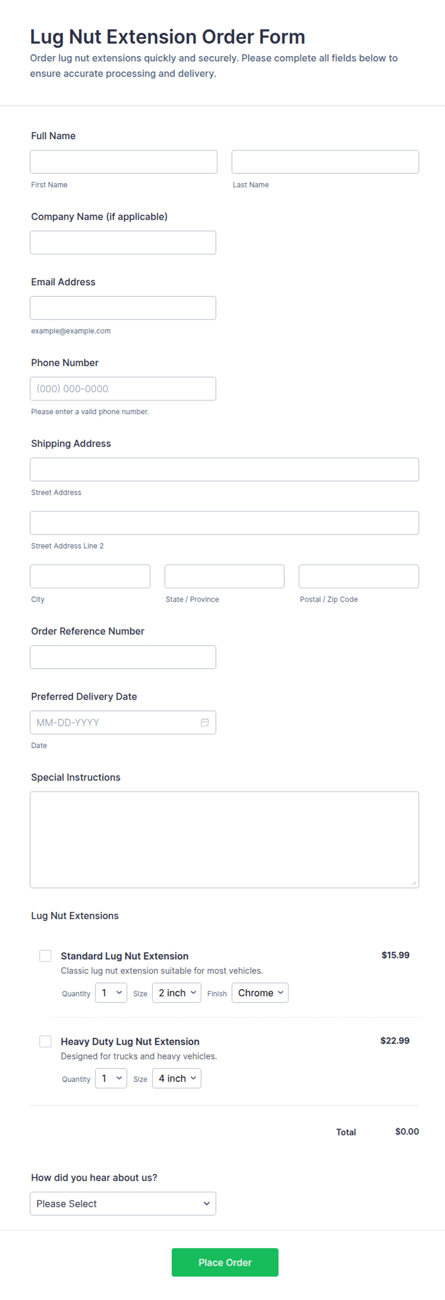Open Standard extension Size dropdown showing 2 inch

point(177,992)
